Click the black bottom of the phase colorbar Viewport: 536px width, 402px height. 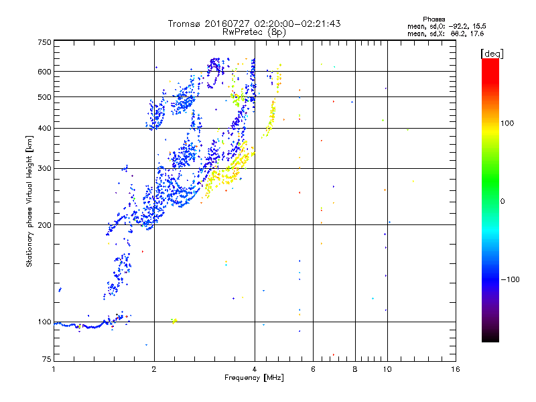pos(490,337)
